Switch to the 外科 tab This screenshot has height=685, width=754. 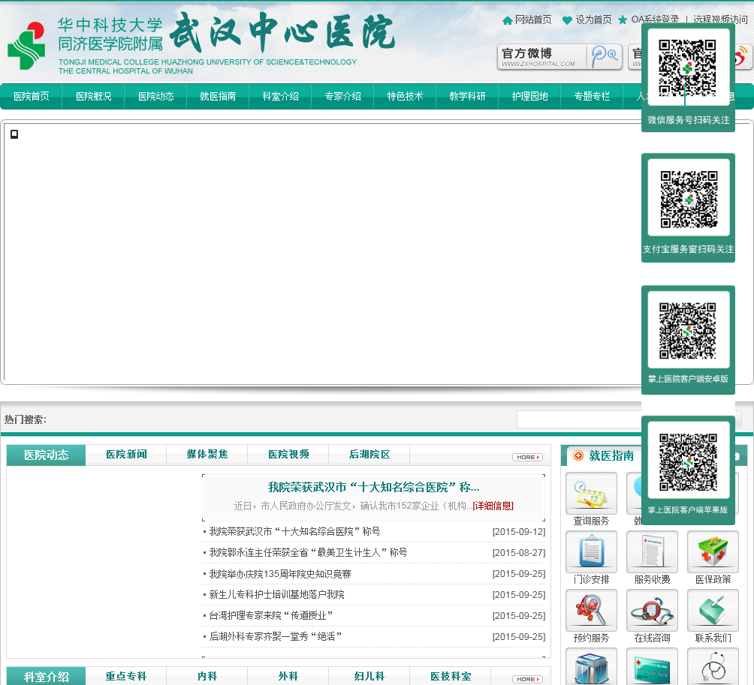pos(288,676)
